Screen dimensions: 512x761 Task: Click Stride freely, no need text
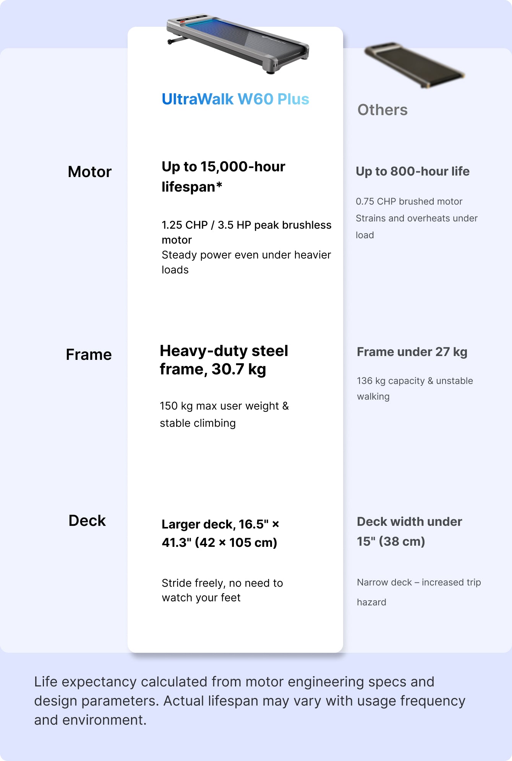tap(222, 590)
